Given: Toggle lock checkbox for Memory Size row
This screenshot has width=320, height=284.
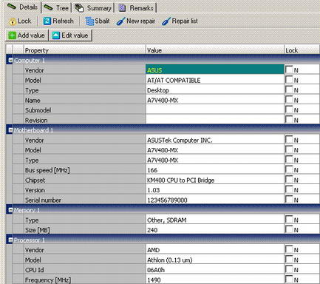Looking at the screenshot, I should (x=289, y=229).
